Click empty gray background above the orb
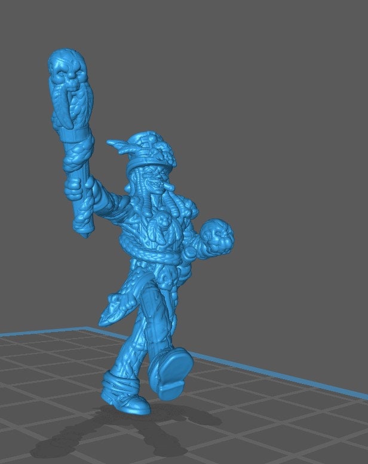 (x=251, y=149)
